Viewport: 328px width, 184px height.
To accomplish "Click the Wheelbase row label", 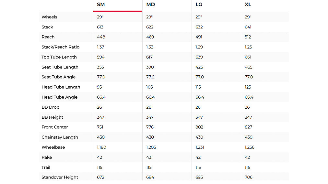I will 53,147.
